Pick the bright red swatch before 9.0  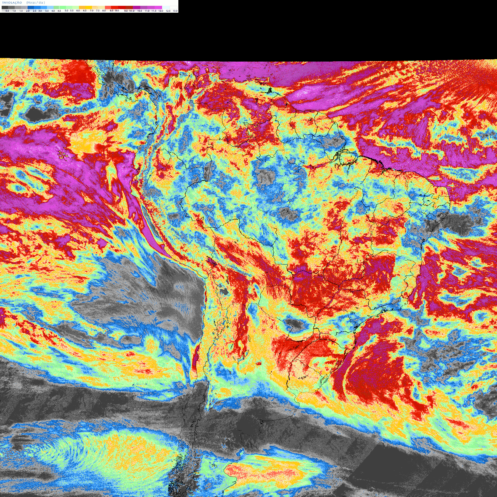click(x=115, y=7)
